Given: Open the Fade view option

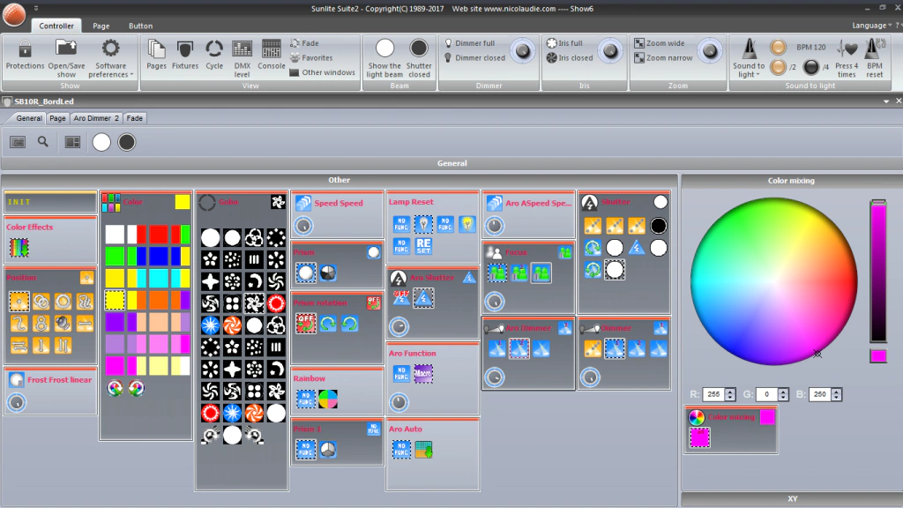Looking at the screenshot, I should pyautogui.click(x=304, y=43).
